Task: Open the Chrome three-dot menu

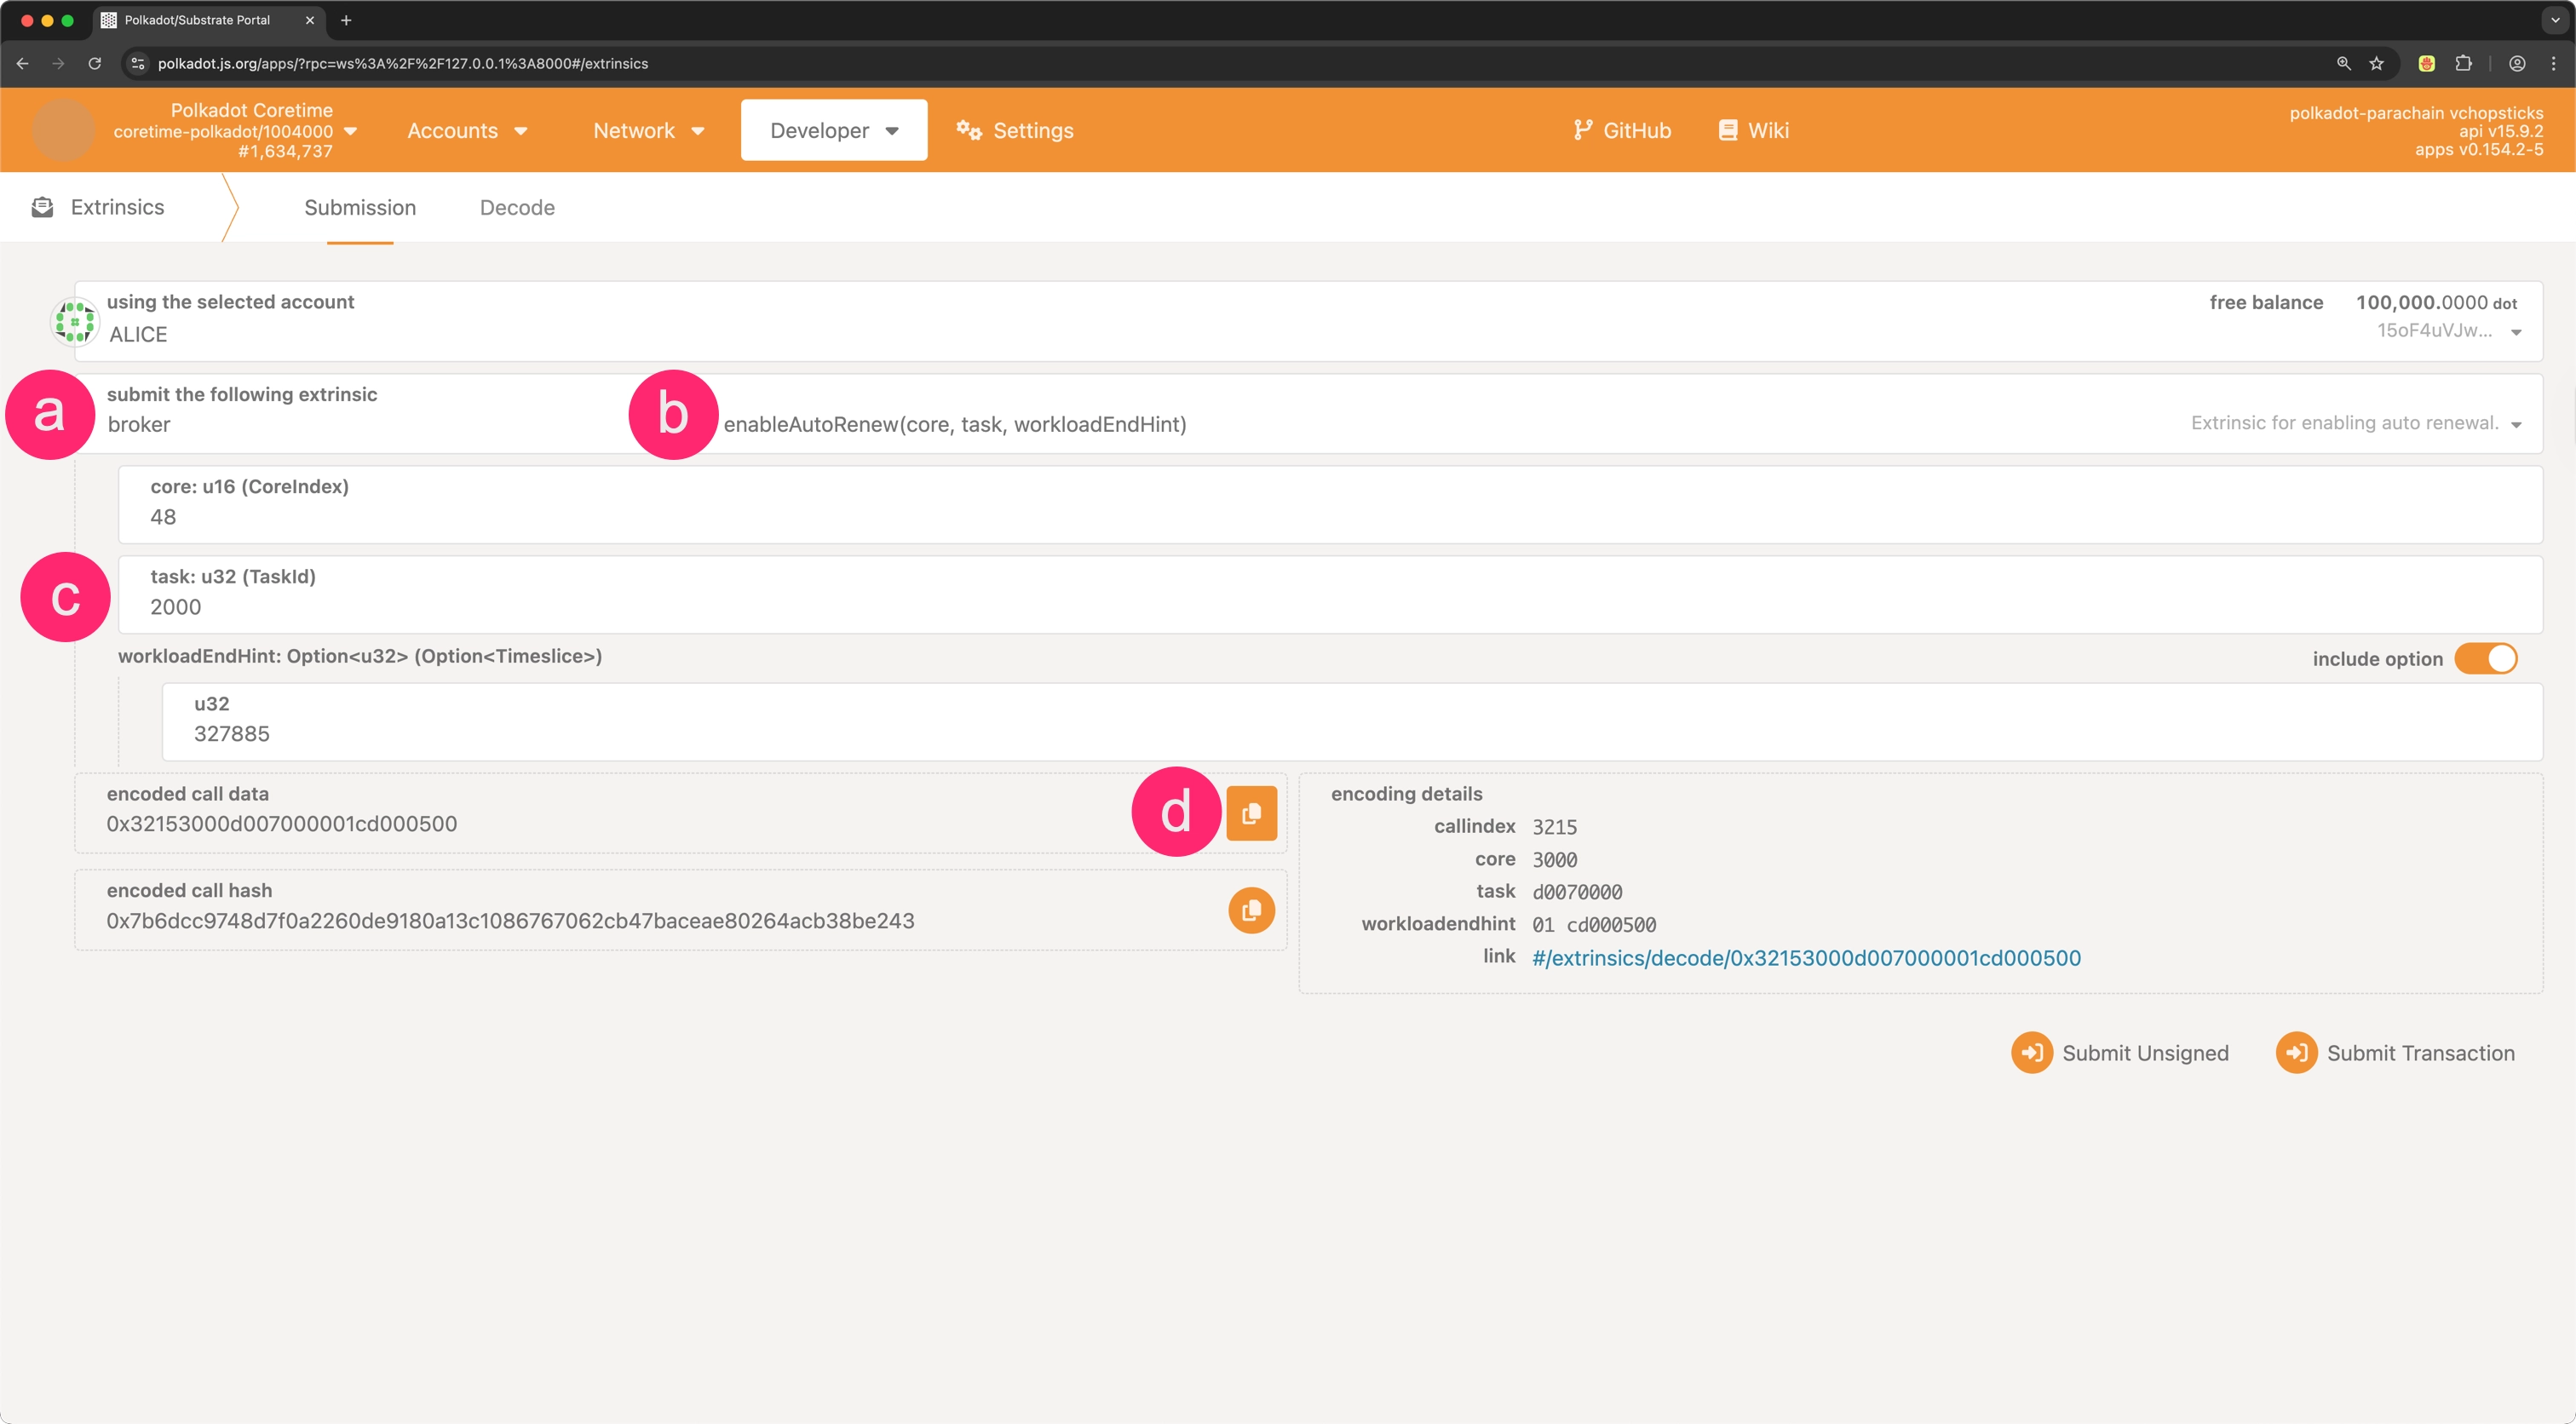Action: (2553, 63)
